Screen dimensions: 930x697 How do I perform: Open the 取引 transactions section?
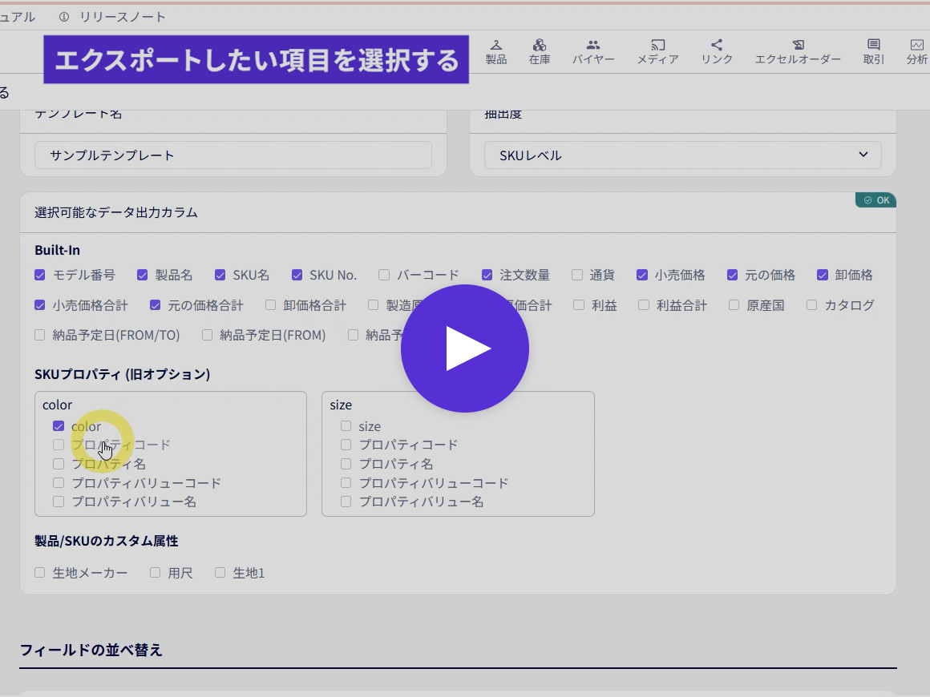pyautogui.click(x=873, y=52)
